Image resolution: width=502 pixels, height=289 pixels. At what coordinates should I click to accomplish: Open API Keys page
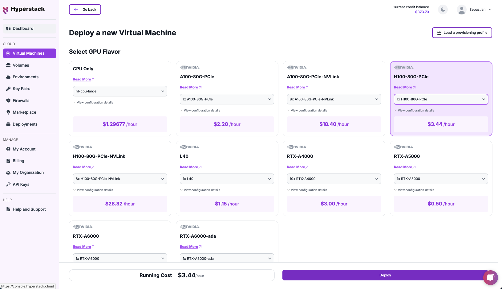click(x=21, y=184)
